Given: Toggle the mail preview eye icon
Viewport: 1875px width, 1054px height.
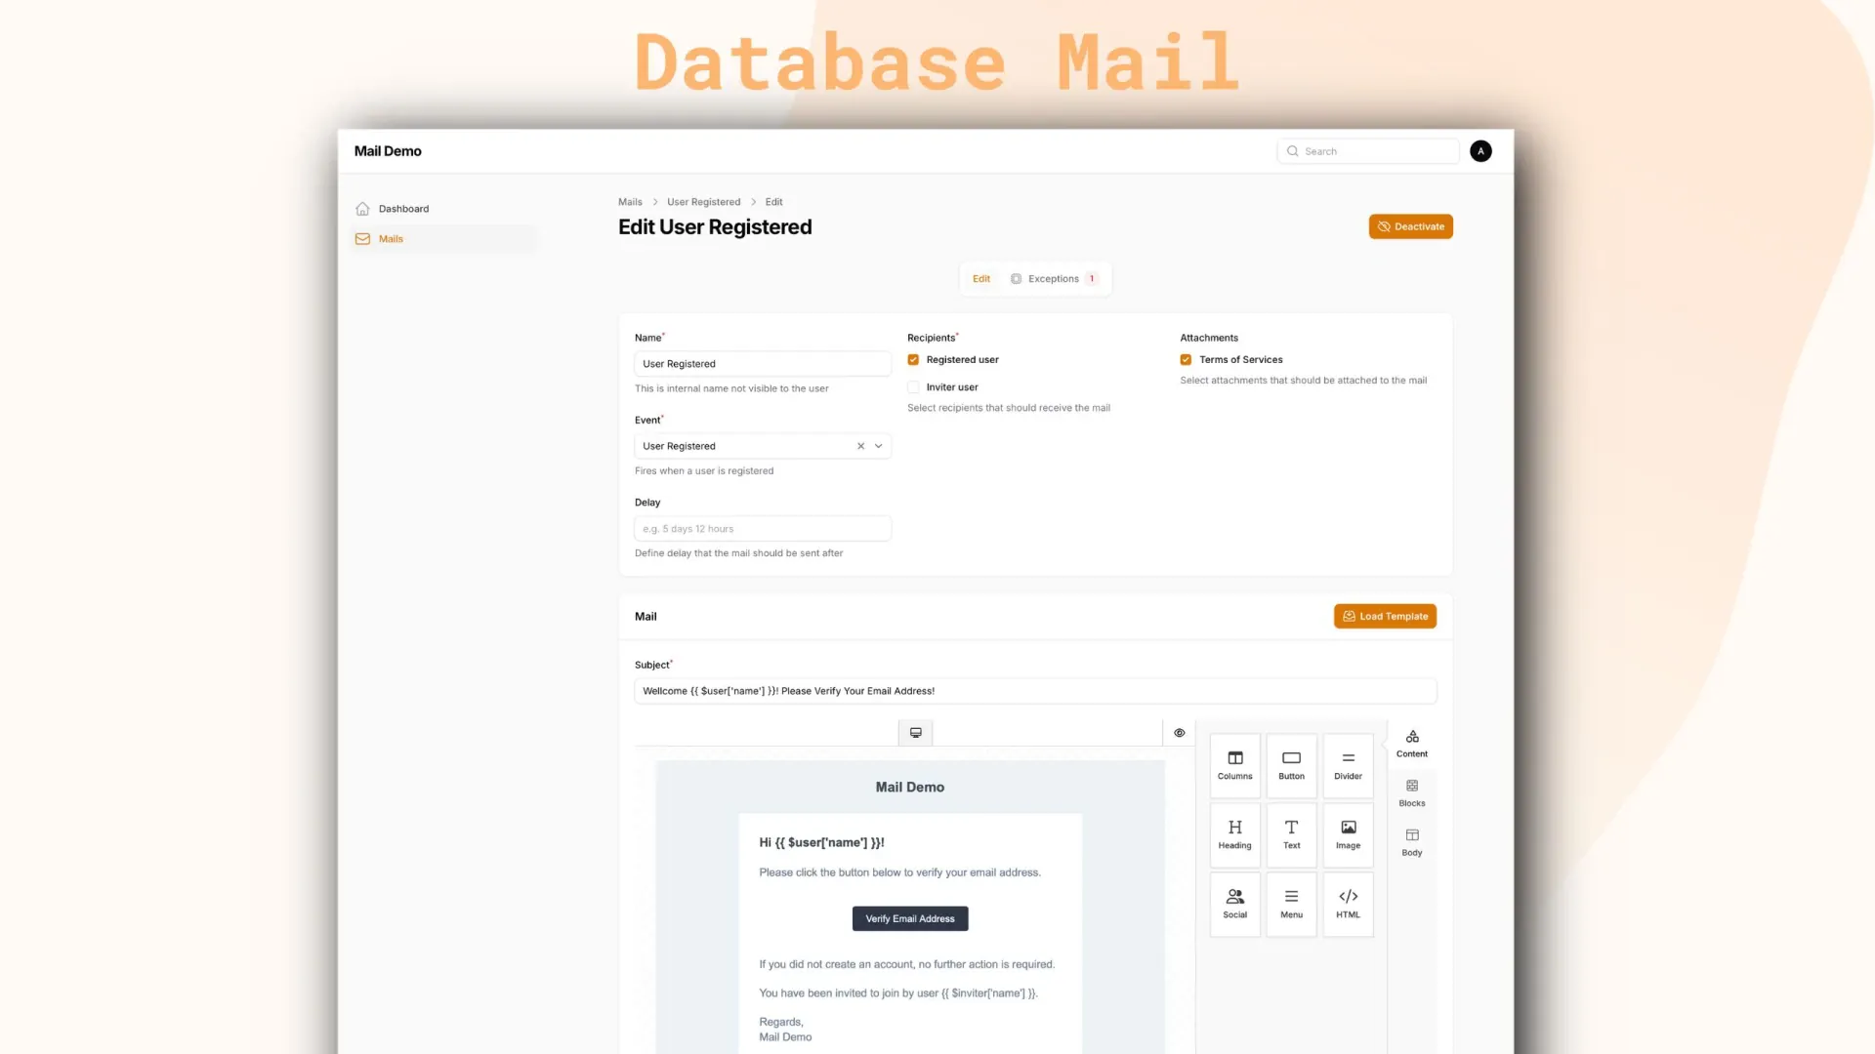Looking at the screenshot, I should 1179,732.
